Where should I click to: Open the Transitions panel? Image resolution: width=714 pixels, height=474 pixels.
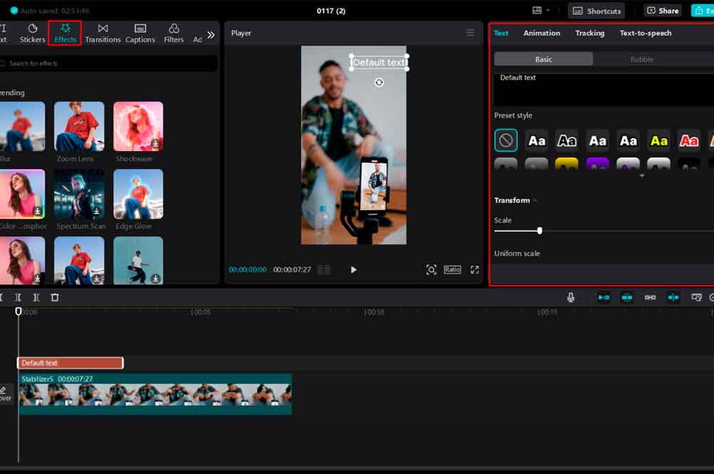103,34
